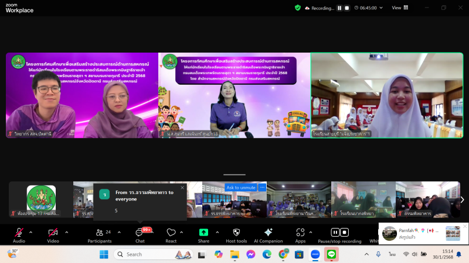The width and height of the screenshot is (469, 263).
Task: Open Microsoft Store from the taskbar
Action: coord(299,254)
